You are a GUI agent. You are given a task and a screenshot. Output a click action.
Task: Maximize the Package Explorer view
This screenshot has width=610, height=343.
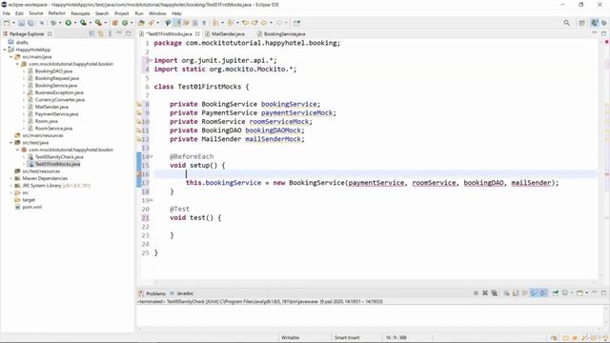(128, 34)
